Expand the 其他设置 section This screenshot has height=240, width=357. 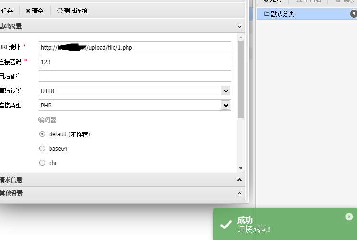[122, 193]
